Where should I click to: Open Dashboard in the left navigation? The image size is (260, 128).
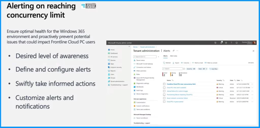pyautogui.click(x=112, y=53)
